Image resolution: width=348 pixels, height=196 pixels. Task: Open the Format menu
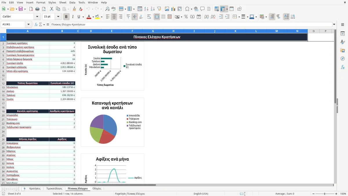pyautogui.click(x=41, y=2)
